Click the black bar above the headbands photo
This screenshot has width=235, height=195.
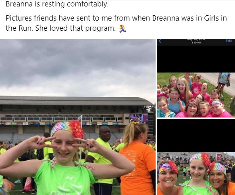point(196,135)
